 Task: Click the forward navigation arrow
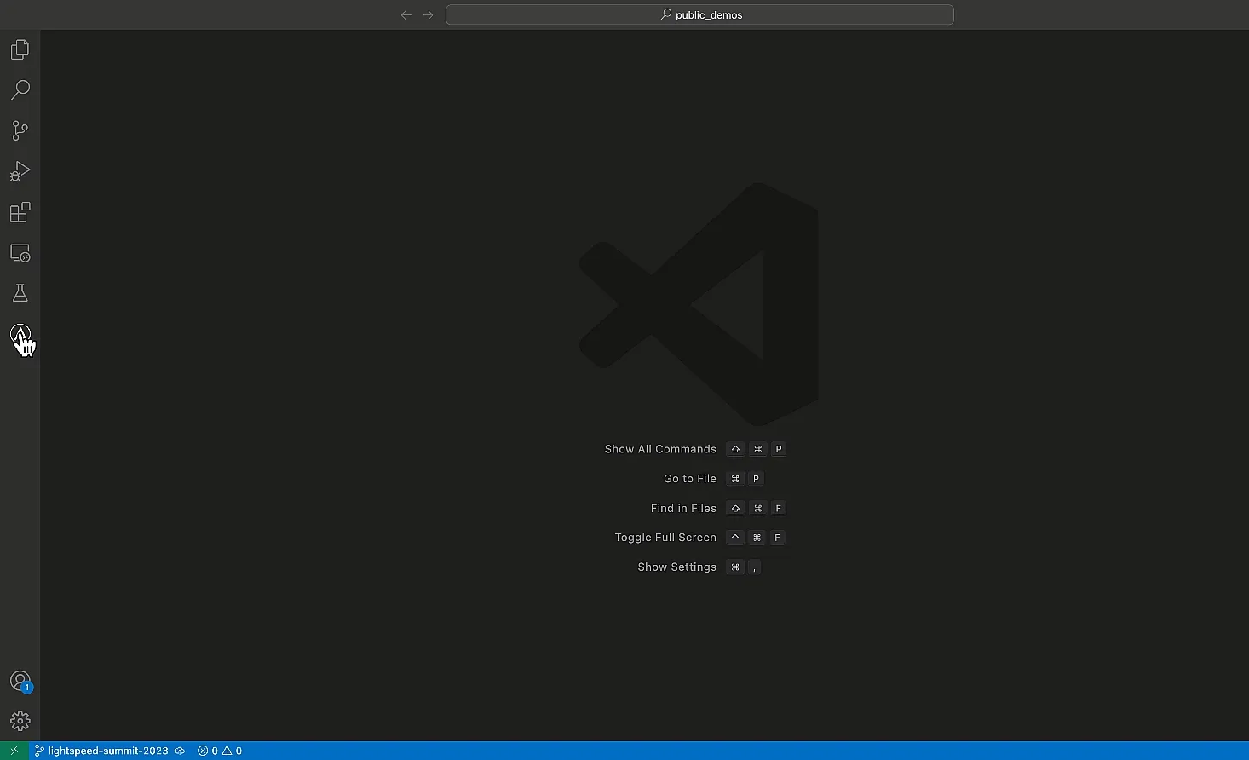[x=428, y=14]
